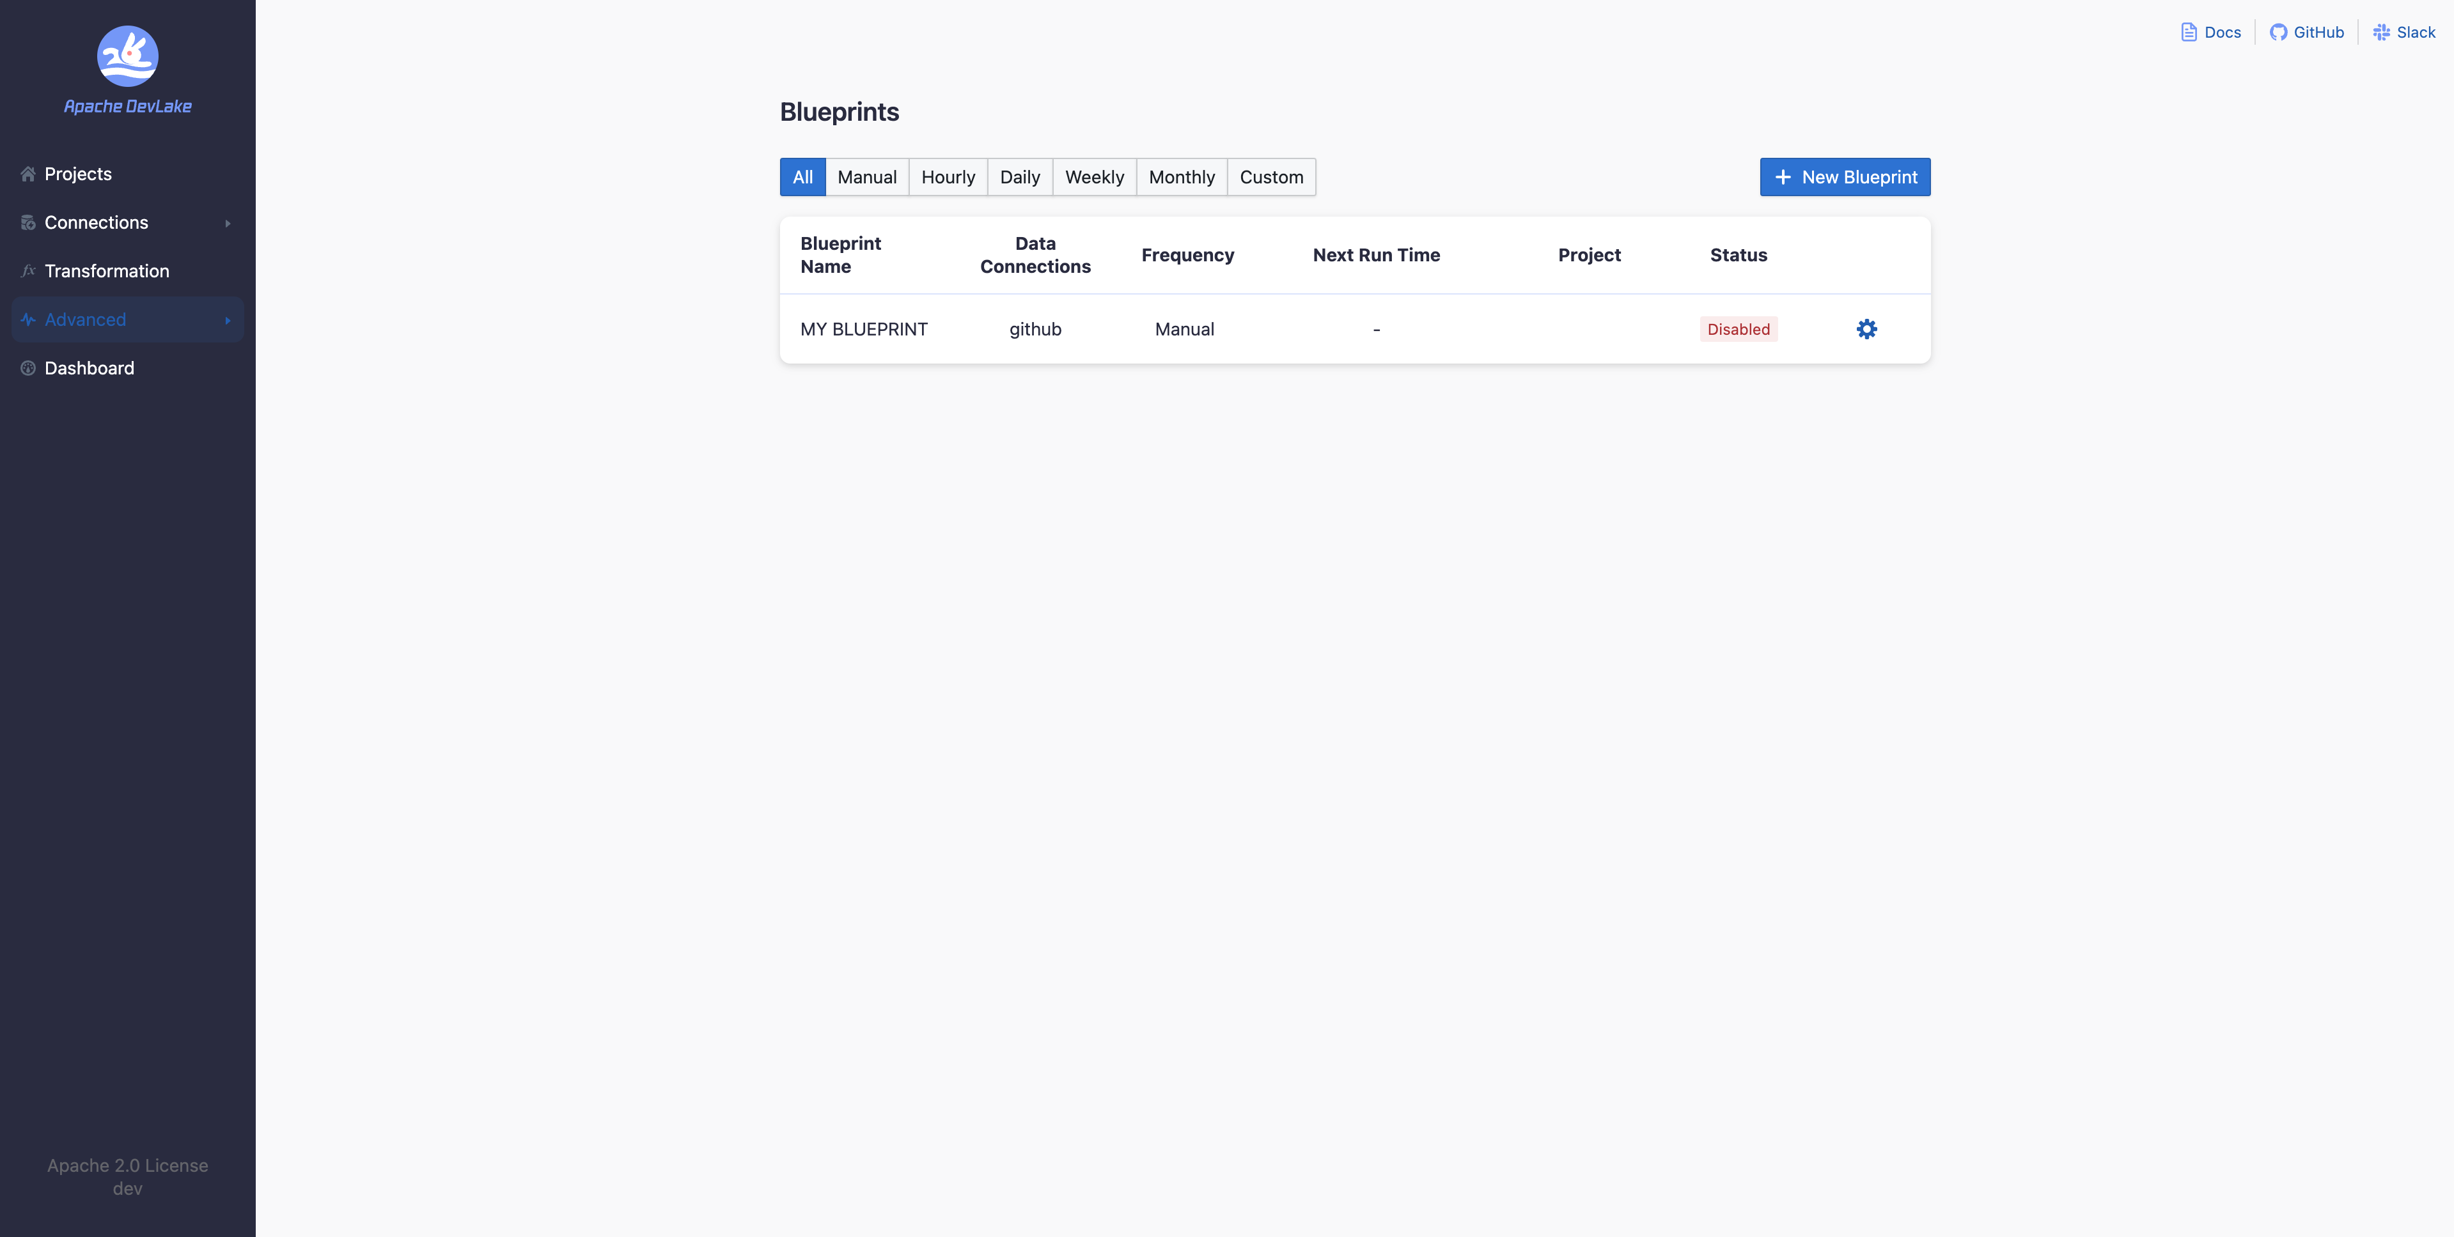
Task: Switch to the Daily filter tab
Action: (x=1019, y=177)
